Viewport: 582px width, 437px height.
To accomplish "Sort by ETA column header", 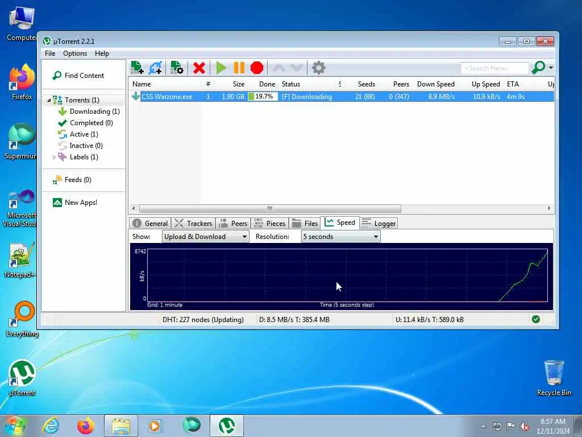I will 521,84.
